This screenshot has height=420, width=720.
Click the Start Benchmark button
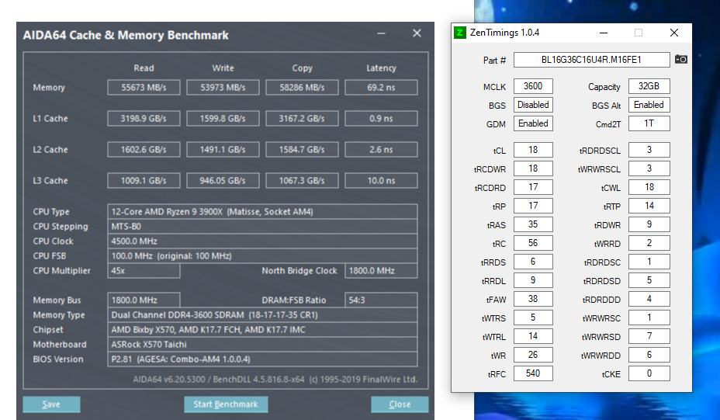tap(226, 404)
